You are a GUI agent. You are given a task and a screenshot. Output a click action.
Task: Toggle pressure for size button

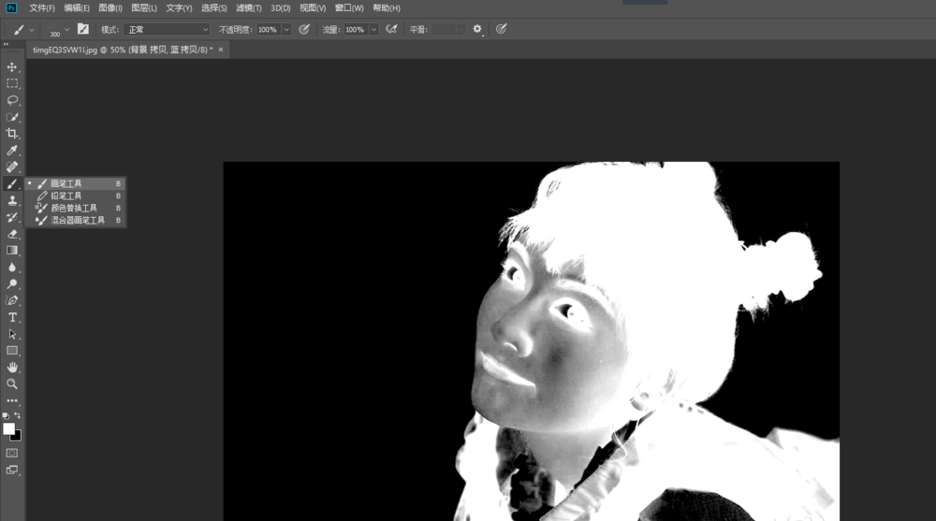pos(501,29)
